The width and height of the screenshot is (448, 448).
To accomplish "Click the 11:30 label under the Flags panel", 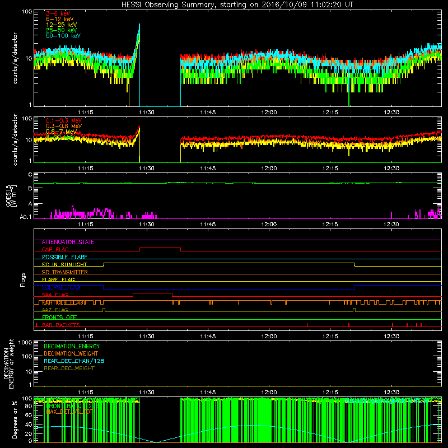I will (x=147, y=337).
